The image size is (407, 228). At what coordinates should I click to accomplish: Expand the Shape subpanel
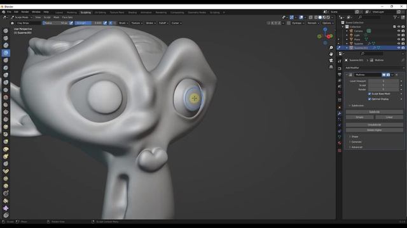[355, 137]
